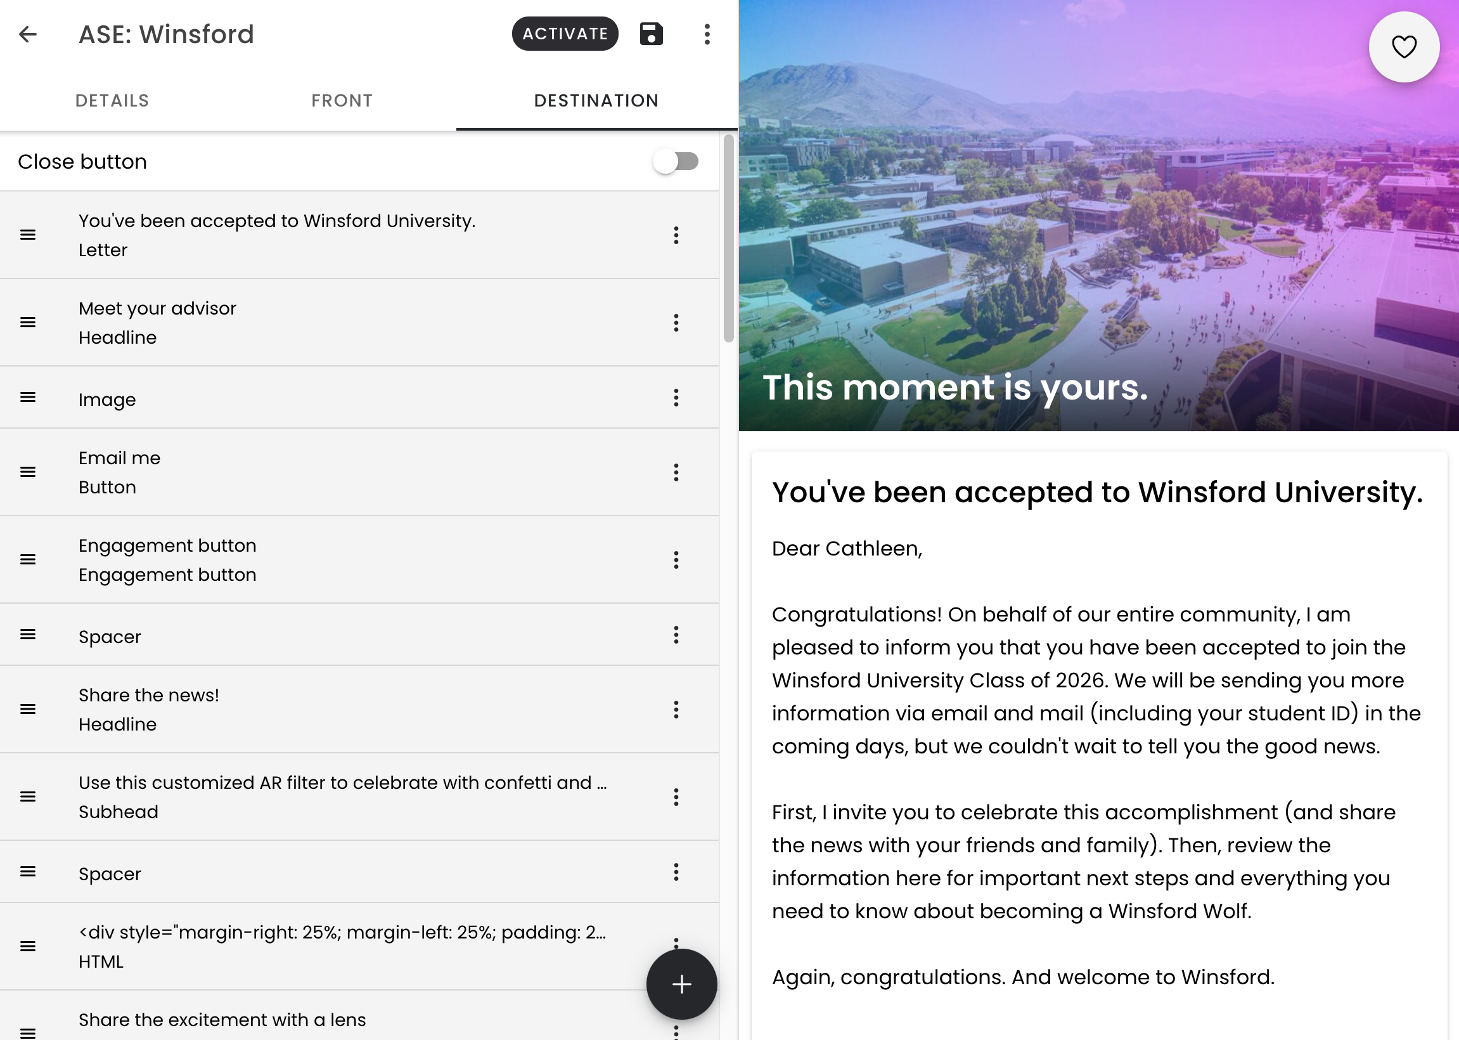Open options for the AR filter Subhead
Viewport: 1459px width, 1040px height.
[676, 797]
